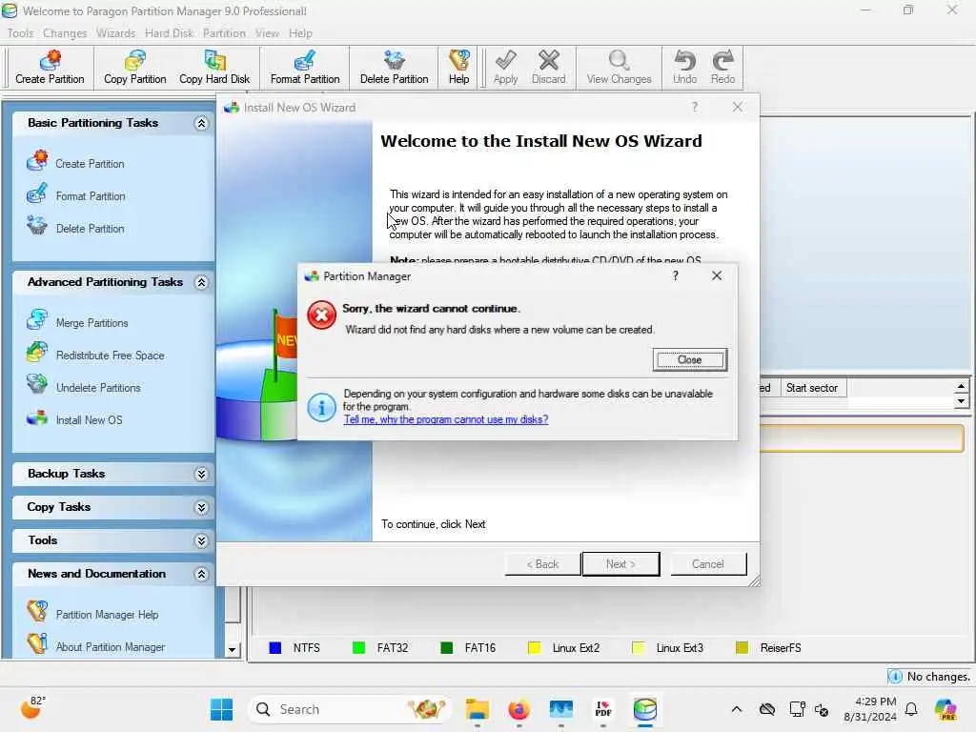Screen dimensions: 976x732
Task: Open the PDF app on the taskbar
Action: [603, 709]
